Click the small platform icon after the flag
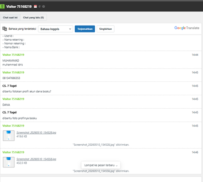Image resolution: width=203 pixels, height=182 pixels. pyautogui.click(x=39, y=7)
